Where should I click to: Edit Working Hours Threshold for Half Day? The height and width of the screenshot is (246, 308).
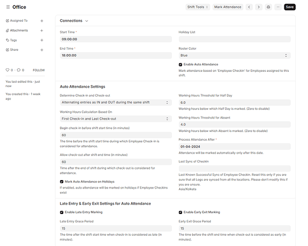[x=234, y=102]
